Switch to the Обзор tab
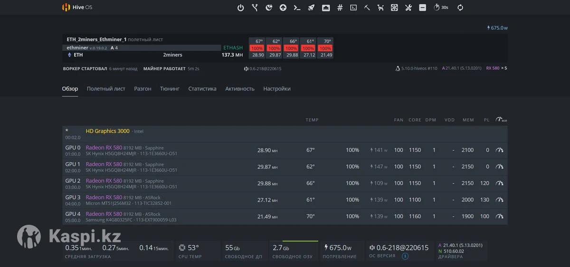The width and height of the screenshot is (570, 267). coord(70,89)
